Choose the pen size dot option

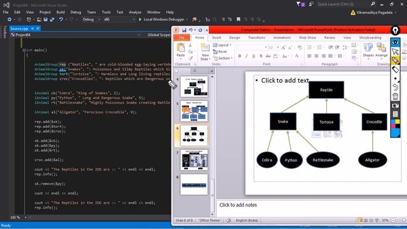point(395,78)
